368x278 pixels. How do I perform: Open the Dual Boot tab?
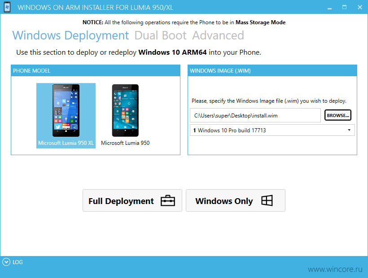[161, 35]
